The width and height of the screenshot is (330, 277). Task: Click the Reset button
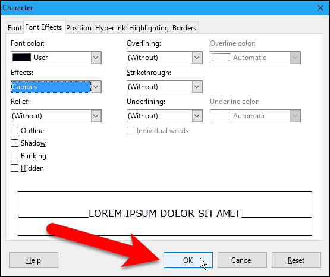pos(296,260)
